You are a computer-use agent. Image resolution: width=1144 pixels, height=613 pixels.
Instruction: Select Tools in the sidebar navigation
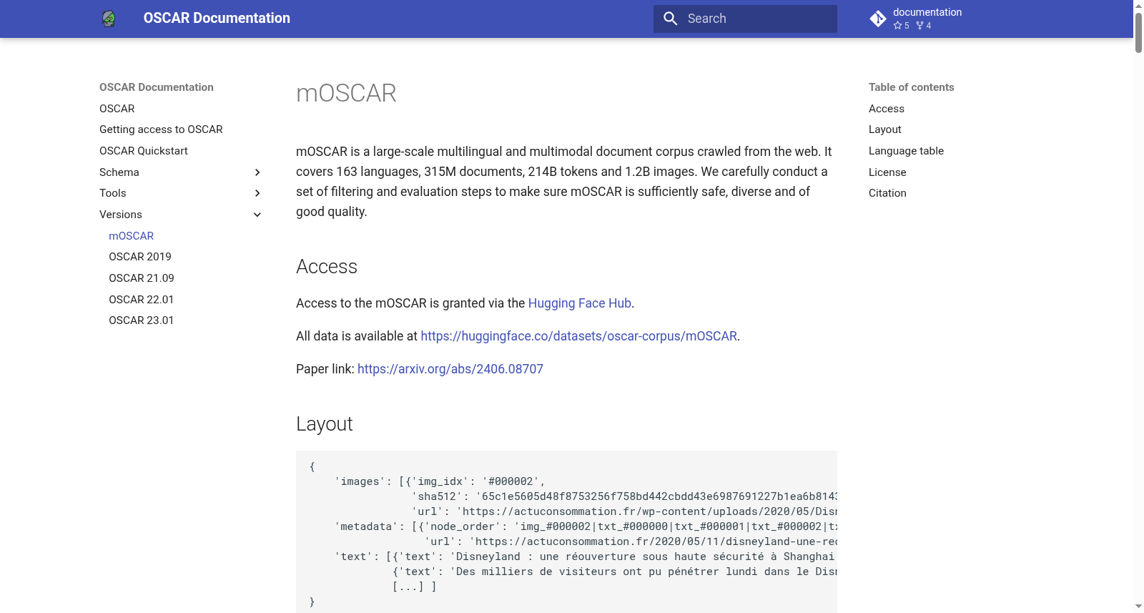pos(113,193)
